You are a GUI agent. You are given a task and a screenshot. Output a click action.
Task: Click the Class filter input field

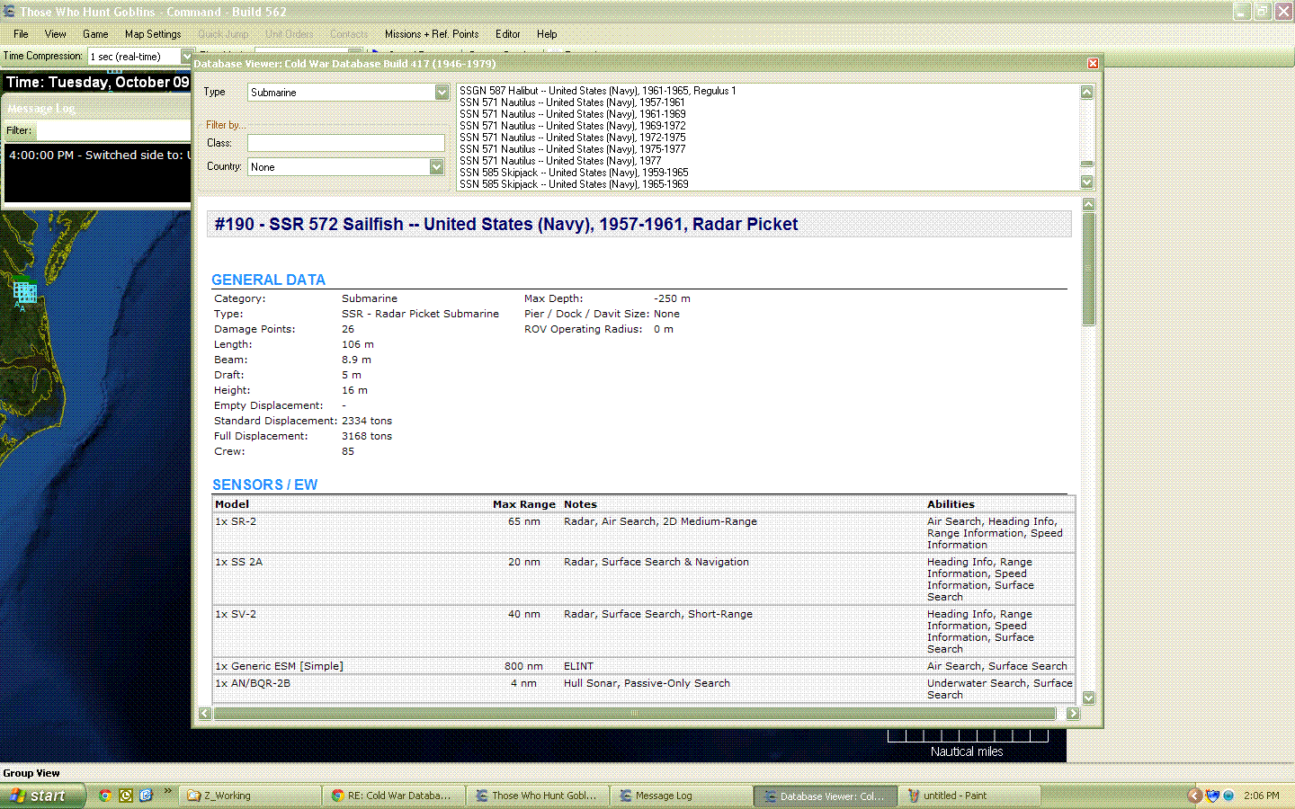(346, 143)
